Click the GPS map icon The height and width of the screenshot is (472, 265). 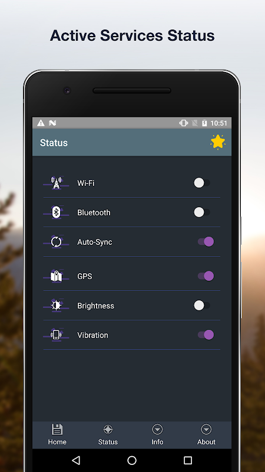click(x=56, y=276)
